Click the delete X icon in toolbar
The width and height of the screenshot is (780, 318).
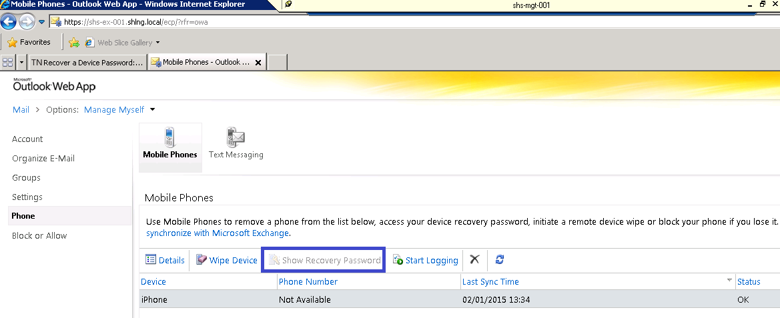tap(474, 259)
